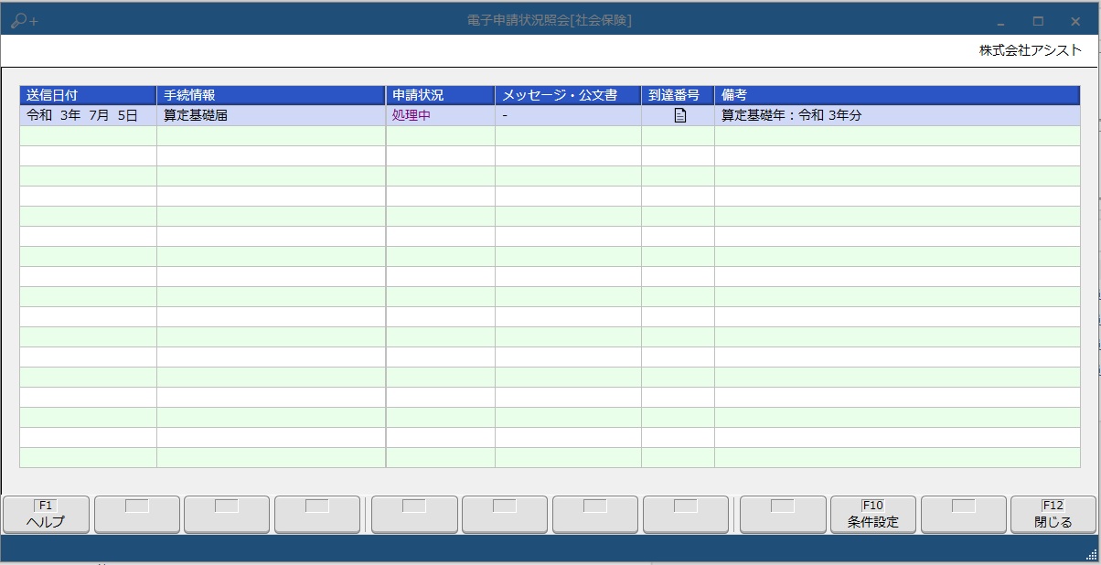1101x565 pixels.
Task: Click the 到達番号 column header
Action: point(678,95)
